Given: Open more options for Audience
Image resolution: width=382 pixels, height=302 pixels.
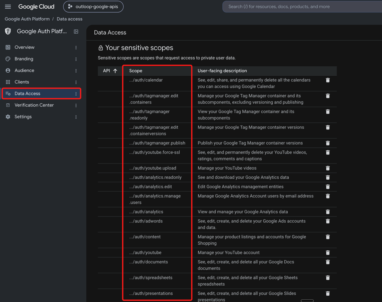Looking at the screenshot, I should click(76, 71).
